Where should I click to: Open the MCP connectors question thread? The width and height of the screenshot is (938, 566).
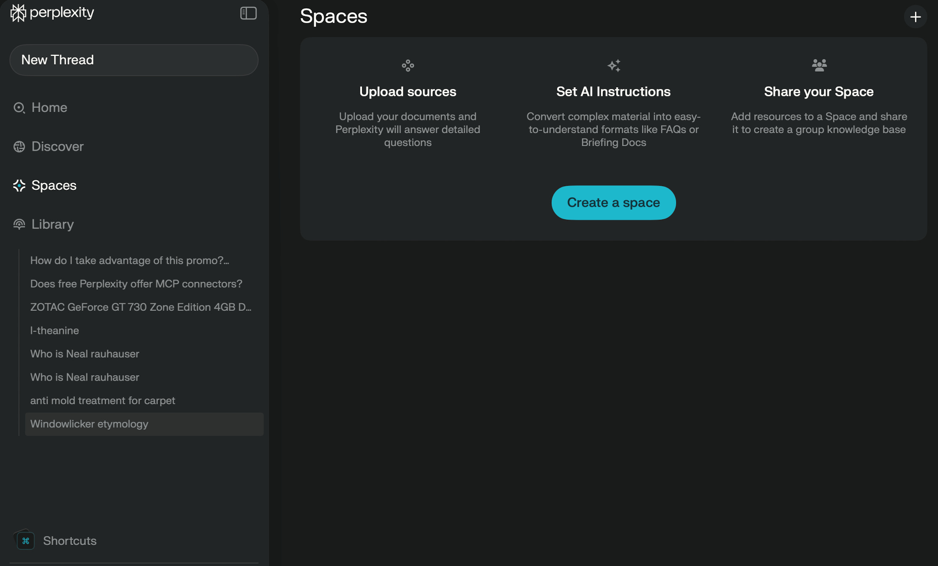(x=136, y=284)
